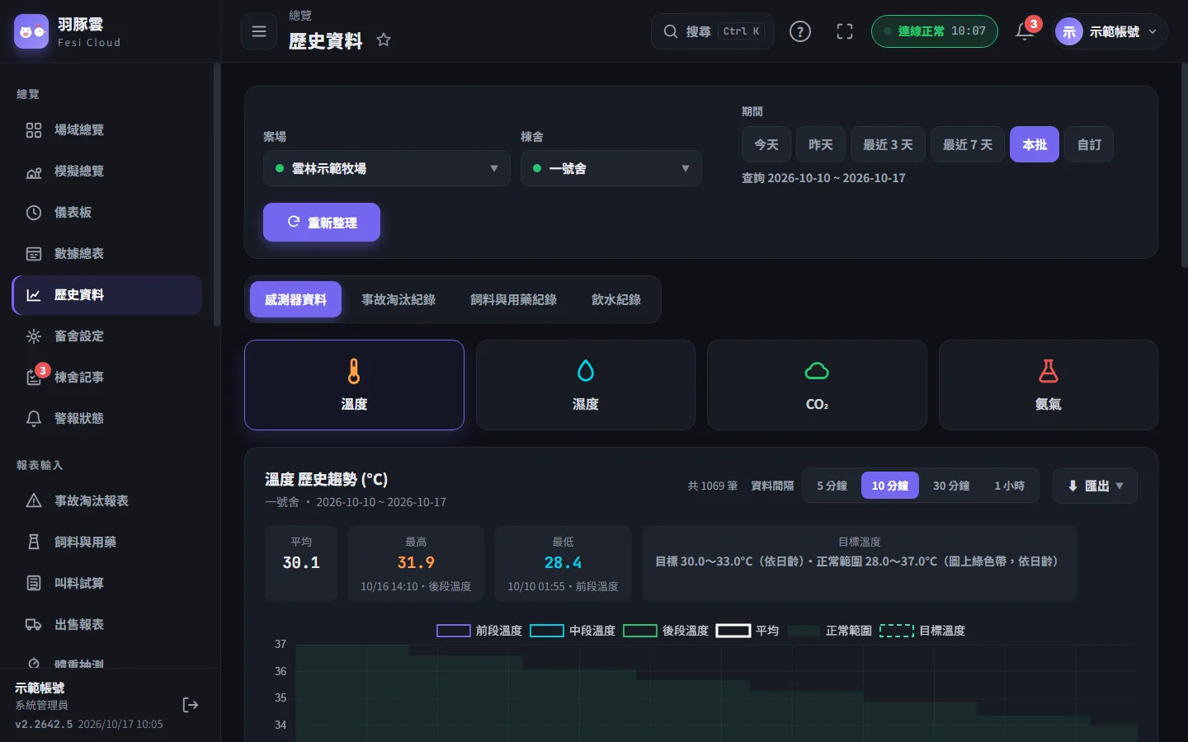
Task: Open 飼料與用藥 in the sidebar
Action: click(107, 542)
